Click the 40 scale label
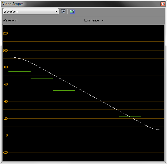 pos(6,101)
